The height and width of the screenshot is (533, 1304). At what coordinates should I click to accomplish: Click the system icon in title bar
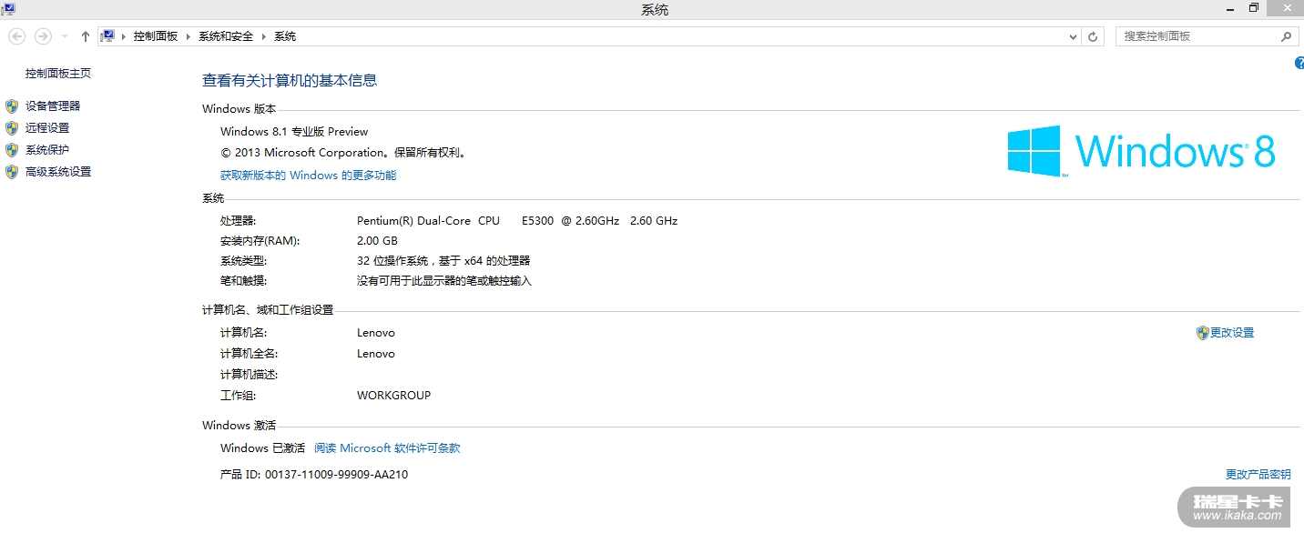[x=8, y=8]
